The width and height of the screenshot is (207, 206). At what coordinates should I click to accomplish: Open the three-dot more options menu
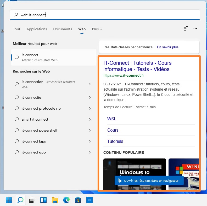[195, 29]
